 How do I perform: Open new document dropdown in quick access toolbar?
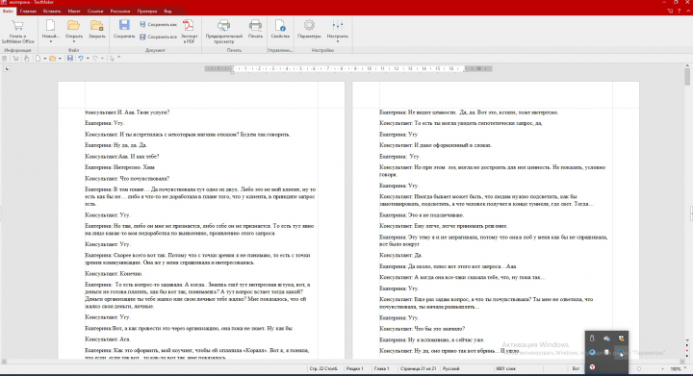click(44, 59)
